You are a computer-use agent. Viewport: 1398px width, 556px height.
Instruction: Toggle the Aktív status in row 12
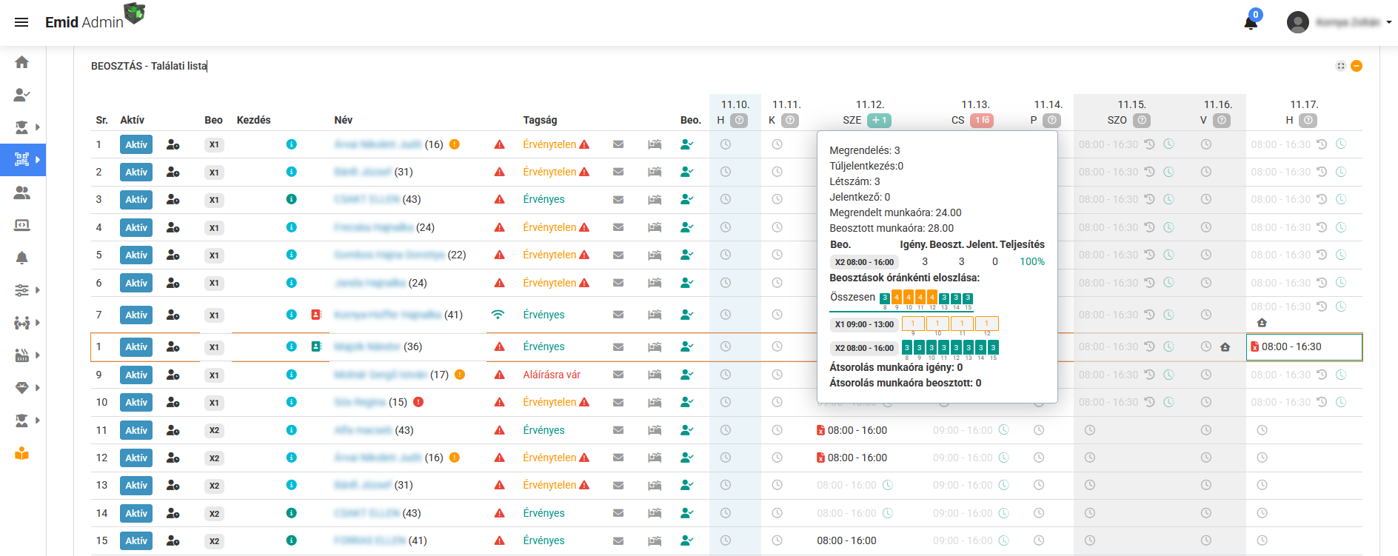136,458
